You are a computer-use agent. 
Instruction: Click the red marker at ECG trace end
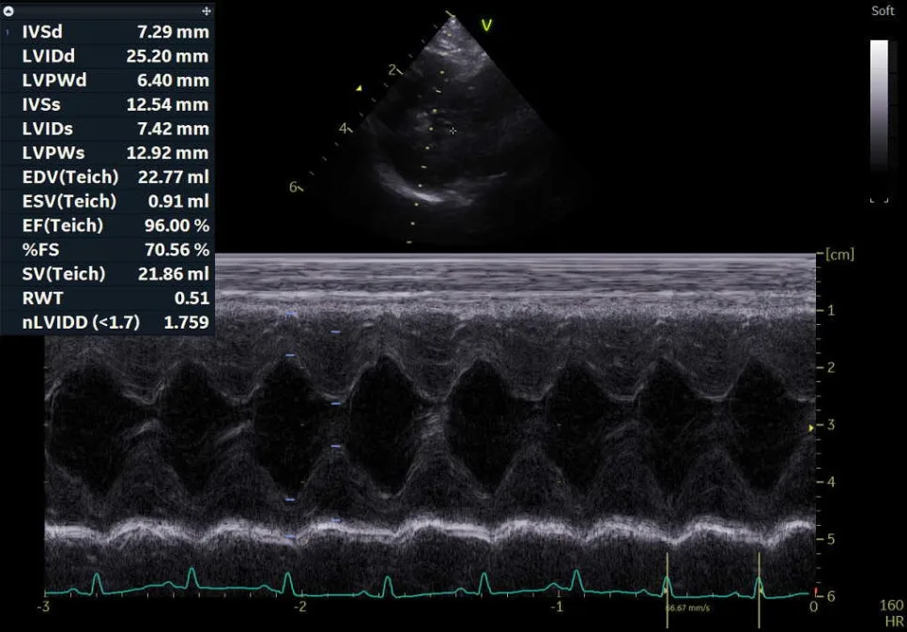[x=816, y=592]
